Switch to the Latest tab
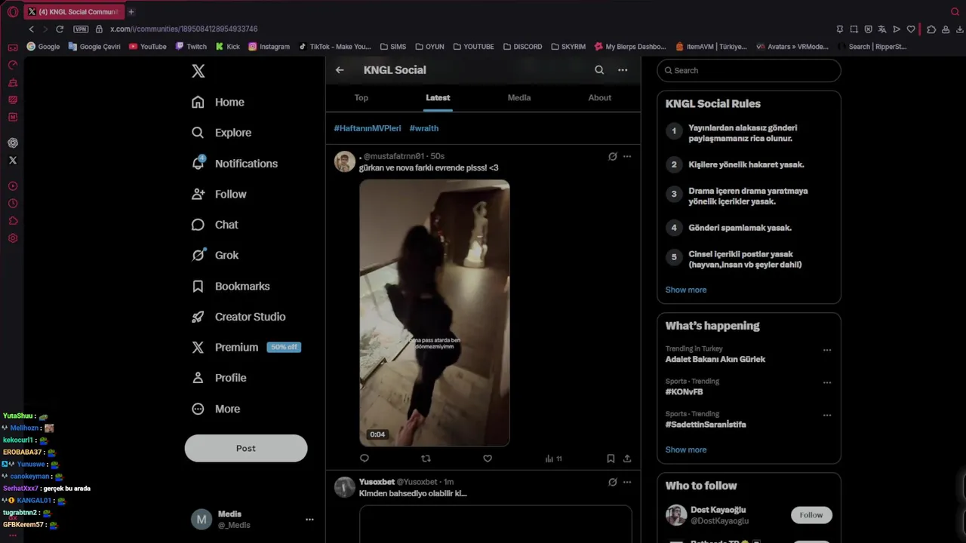The height and width of the screenshot is (543, 966). (438, 98)
